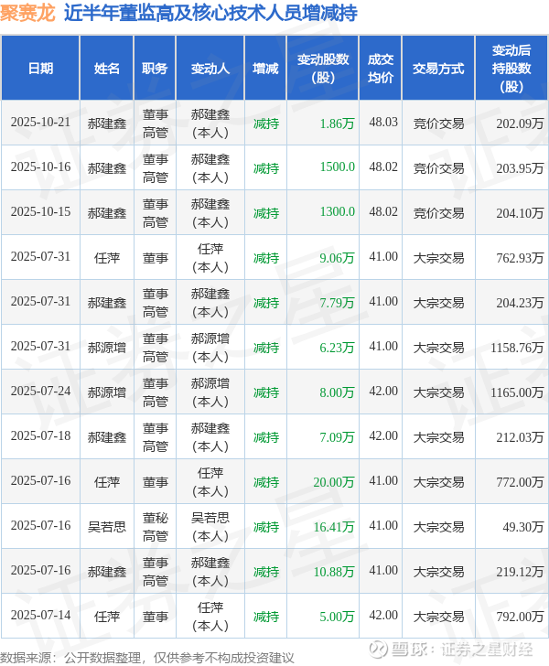Click the 49.30万 holdings value
549x666 pixels.
tap(523, 527)
